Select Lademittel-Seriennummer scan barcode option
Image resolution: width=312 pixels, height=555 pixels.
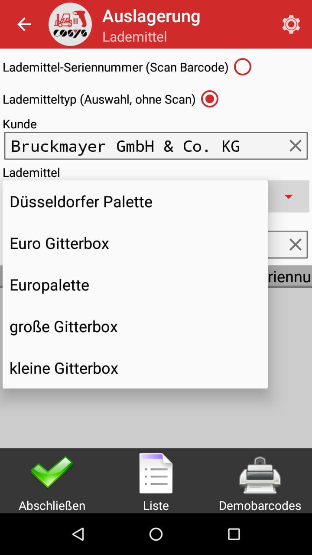pos(243,66)
